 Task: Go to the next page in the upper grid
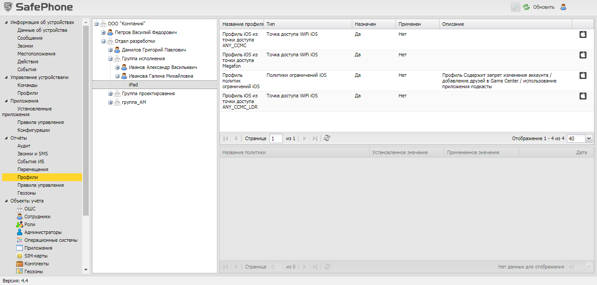click(x=305, y=138)
